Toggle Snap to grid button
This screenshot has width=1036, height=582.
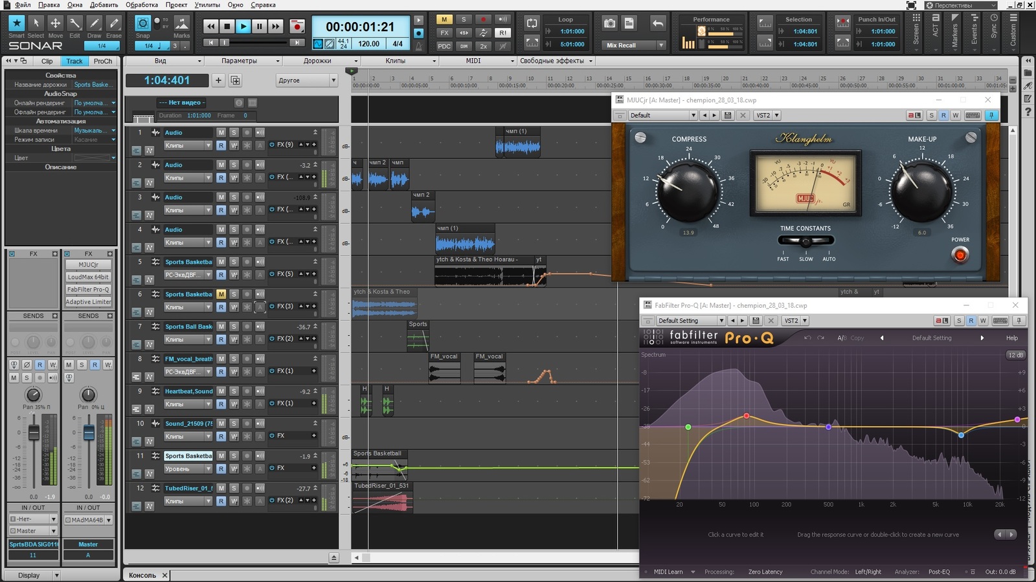[x=142, y=23]
